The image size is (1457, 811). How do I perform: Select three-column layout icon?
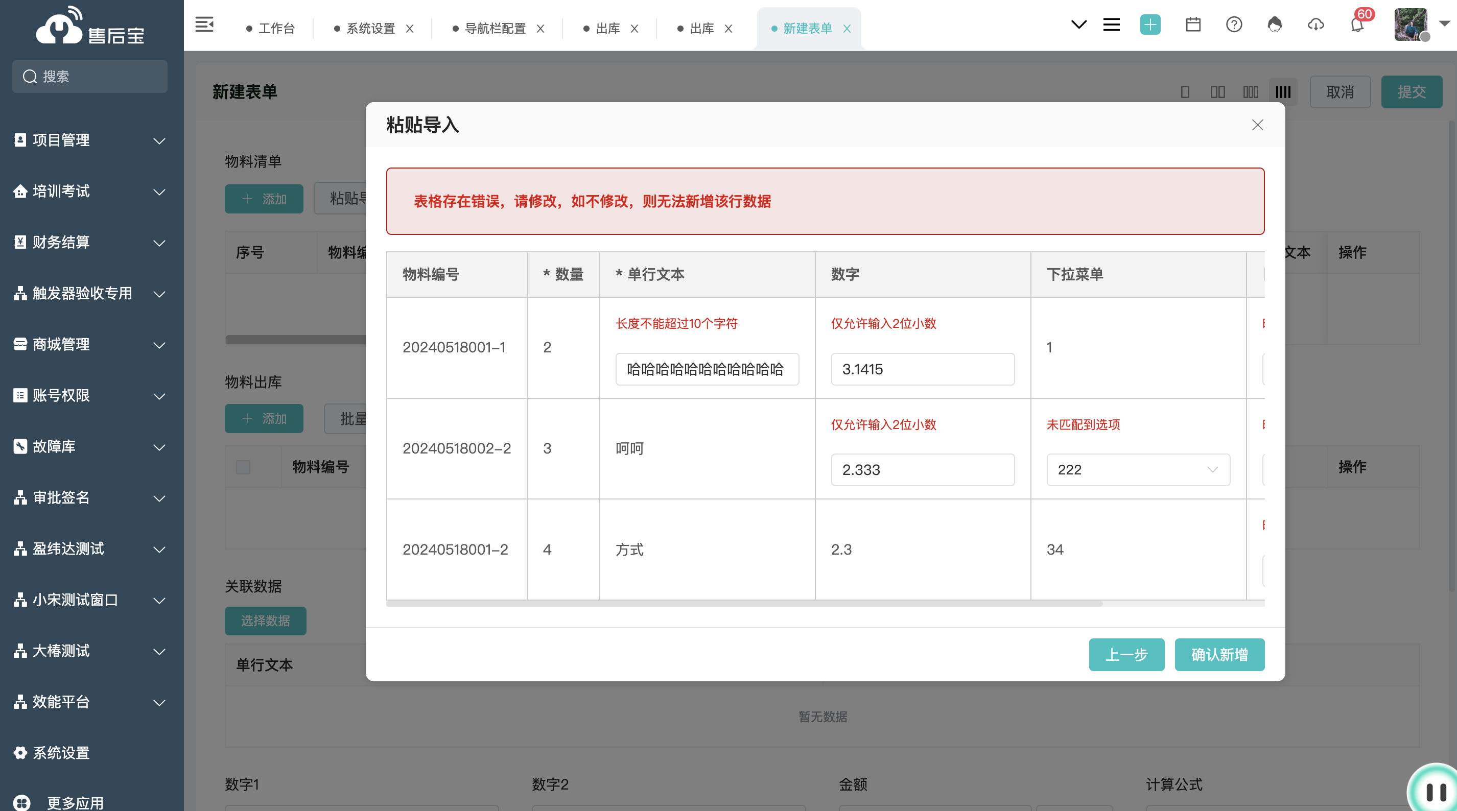point(1251,92)
